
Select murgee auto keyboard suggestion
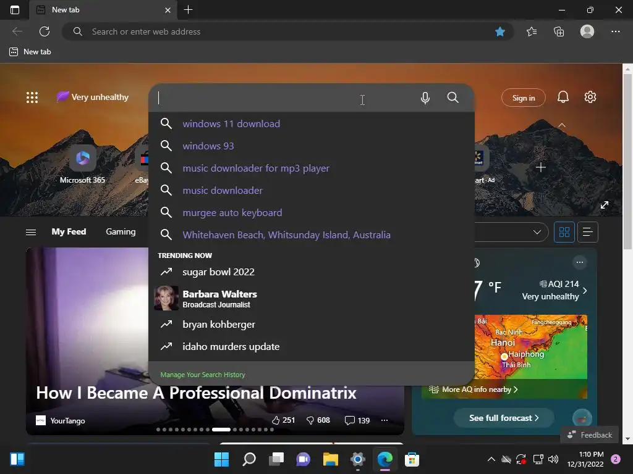(312, 212)
